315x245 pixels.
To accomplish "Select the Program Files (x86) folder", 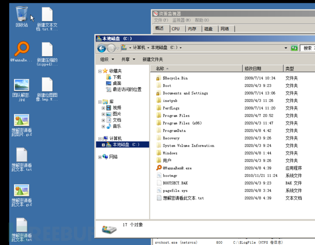I will [x=182, y=123].
